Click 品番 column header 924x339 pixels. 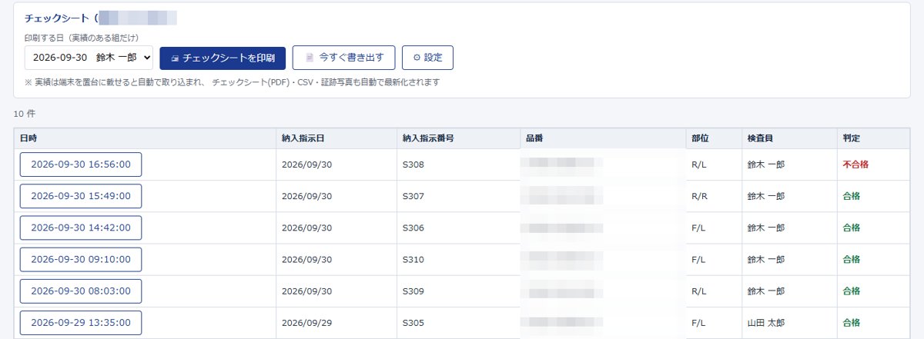point(602,138)
